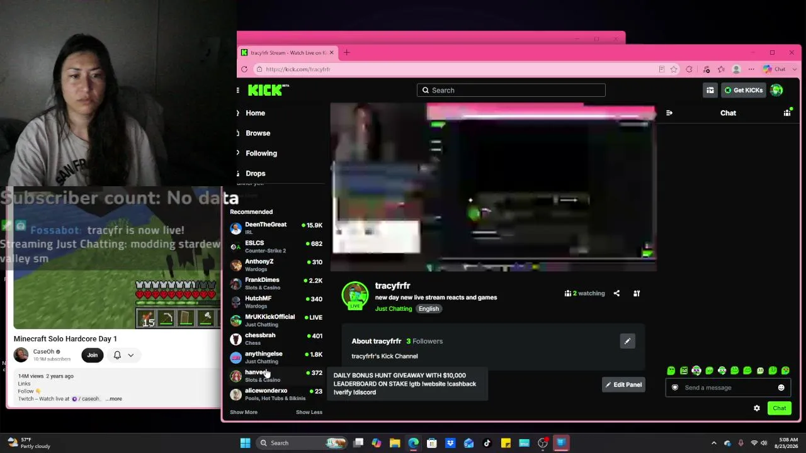Viewport: 806px width, 453px height.
Task: Open a new browser tab
Action: click(x=346, y=52)
